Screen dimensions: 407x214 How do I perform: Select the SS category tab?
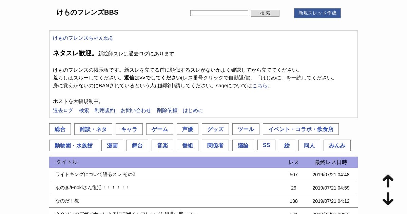(x=267, y=145)
